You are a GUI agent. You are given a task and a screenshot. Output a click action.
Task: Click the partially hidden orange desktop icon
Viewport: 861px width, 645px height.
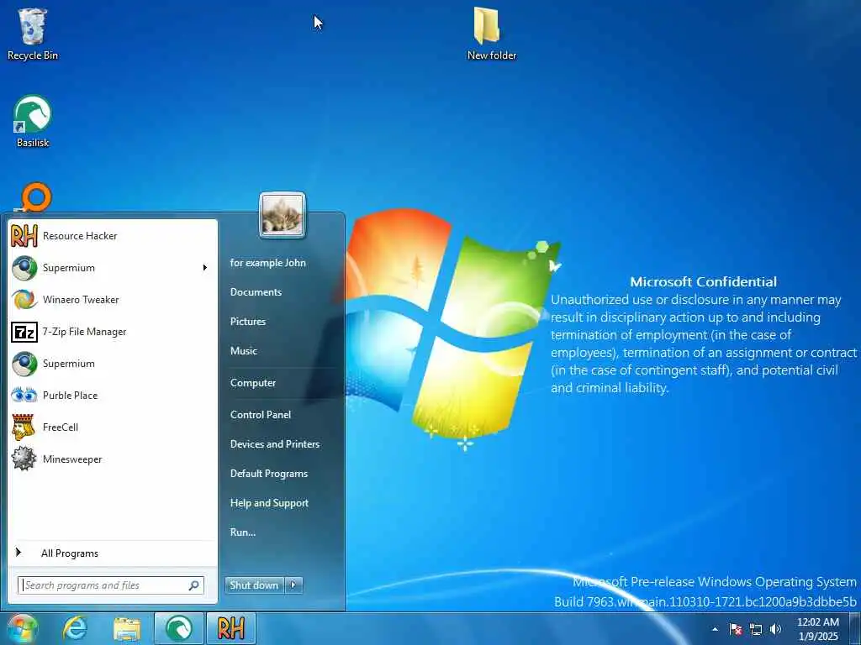pos(35,197)
